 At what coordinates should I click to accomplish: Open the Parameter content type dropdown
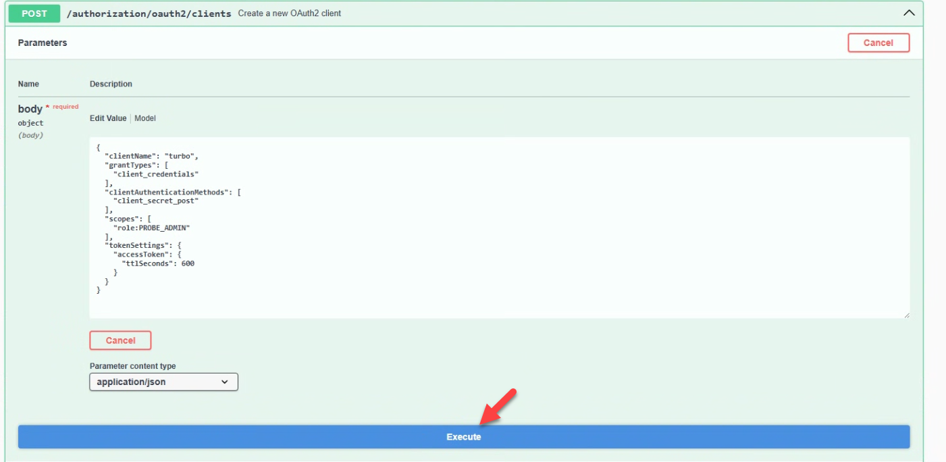[163, 382]
